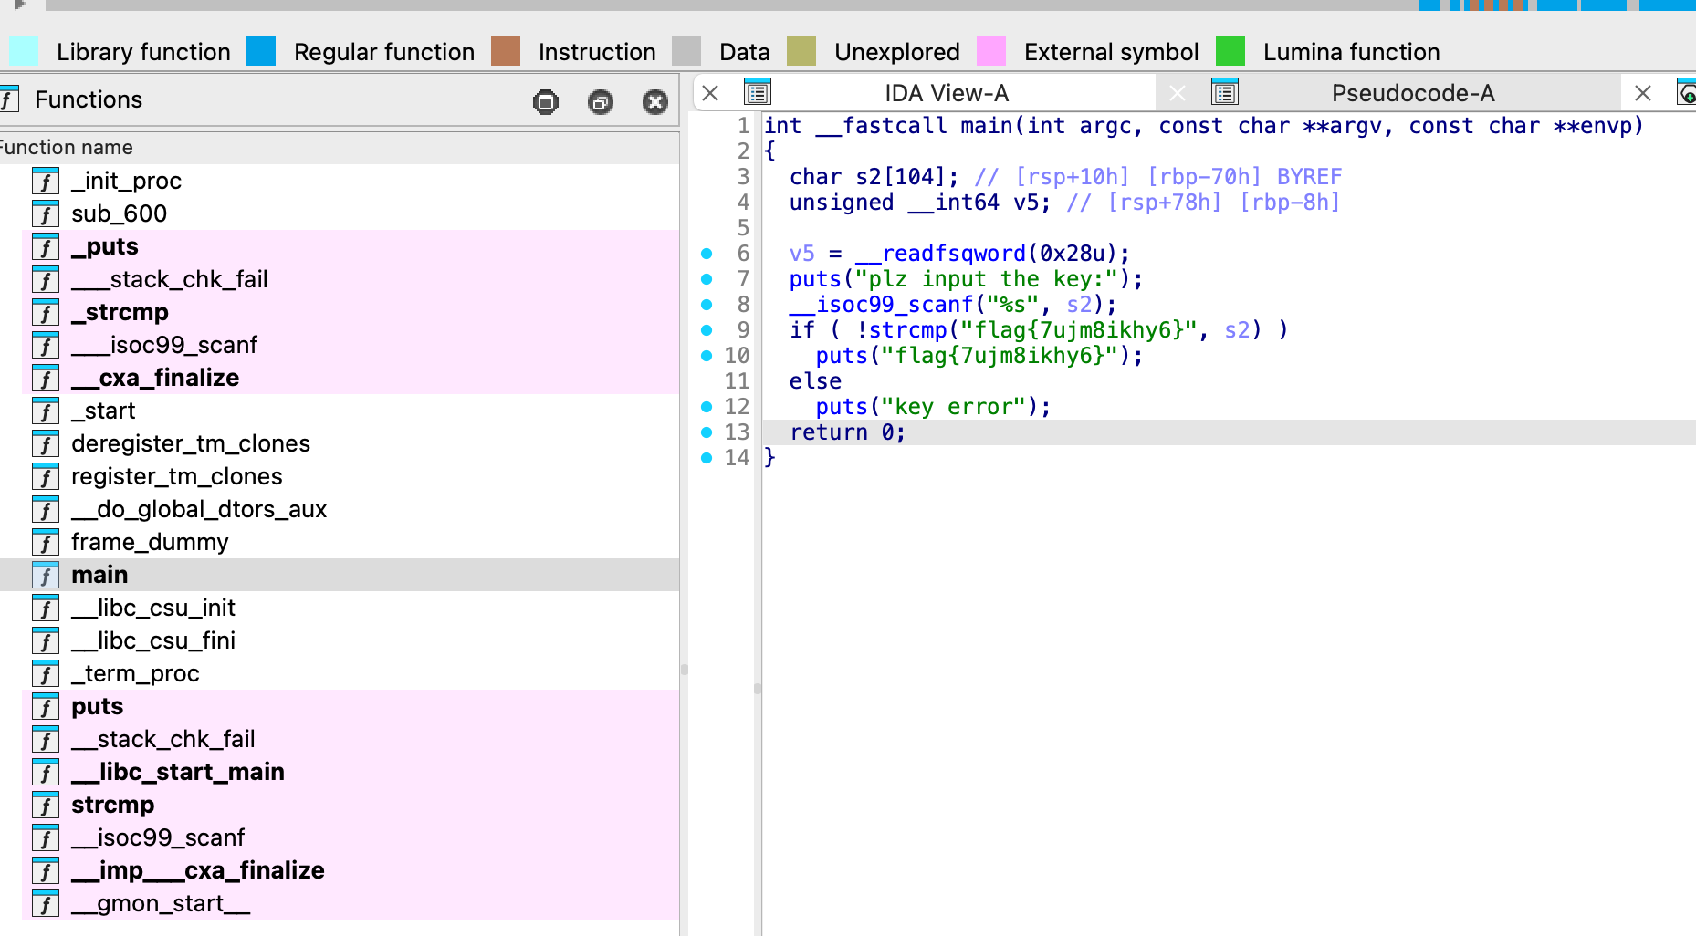This screenshot has width=1696, height=936.
Task: Click the Regular function color swatch
Action: click(x=261, y=51)
